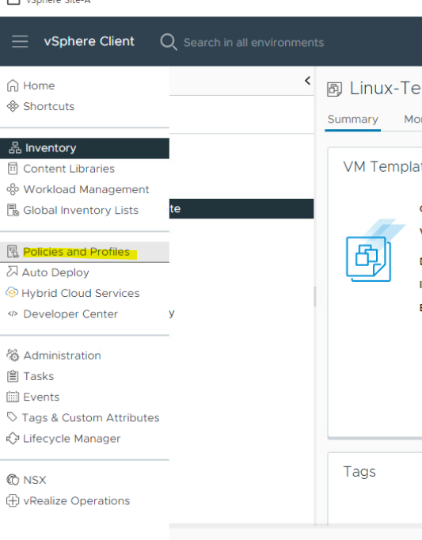The width and height of the screenshot is (422, 540).
Task: Click the Hybrid Cloud Services icon
Action: click(x=12, y=293)
